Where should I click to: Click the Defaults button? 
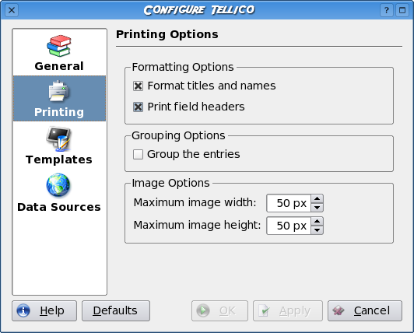116,310
